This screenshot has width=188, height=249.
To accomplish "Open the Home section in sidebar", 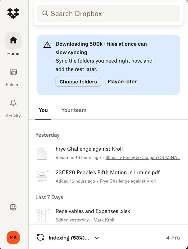I will point(13,40).
